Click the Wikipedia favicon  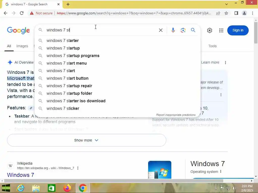pyautogui.click(x=11, y=166)
